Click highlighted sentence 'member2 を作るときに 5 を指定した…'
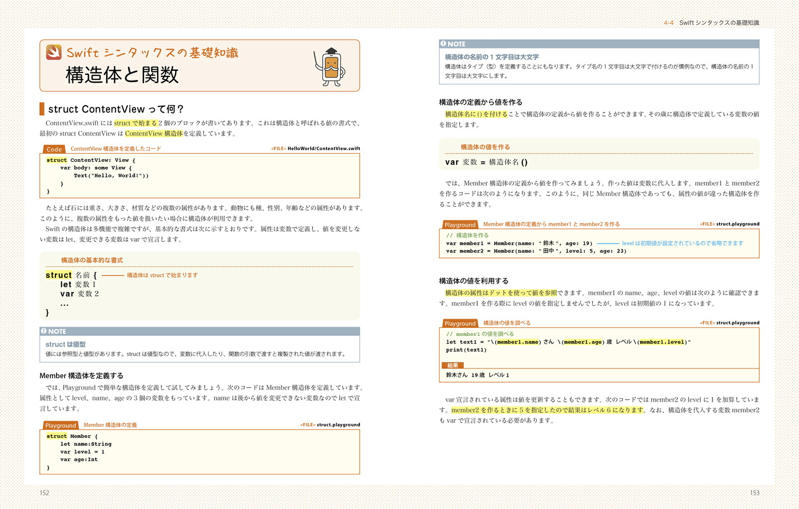799x509 pixels. coord(547,410)
